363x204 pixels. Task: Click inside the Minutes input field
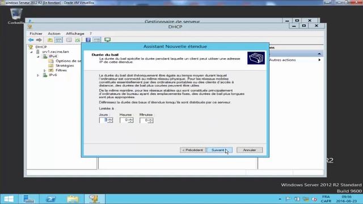(x=143, y=120)
